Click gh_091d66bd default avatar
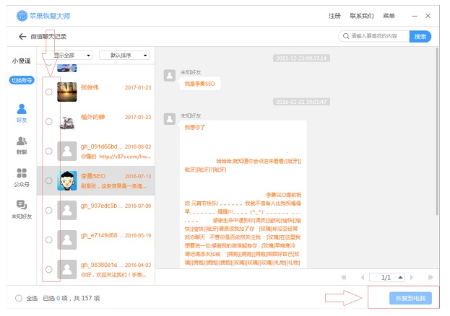Viewport: 450px width, 316px height. tap(67, 151)
